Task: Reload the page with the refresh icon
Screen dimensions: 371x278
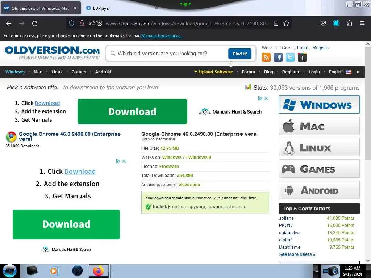Action: click(x=35, y=24)
